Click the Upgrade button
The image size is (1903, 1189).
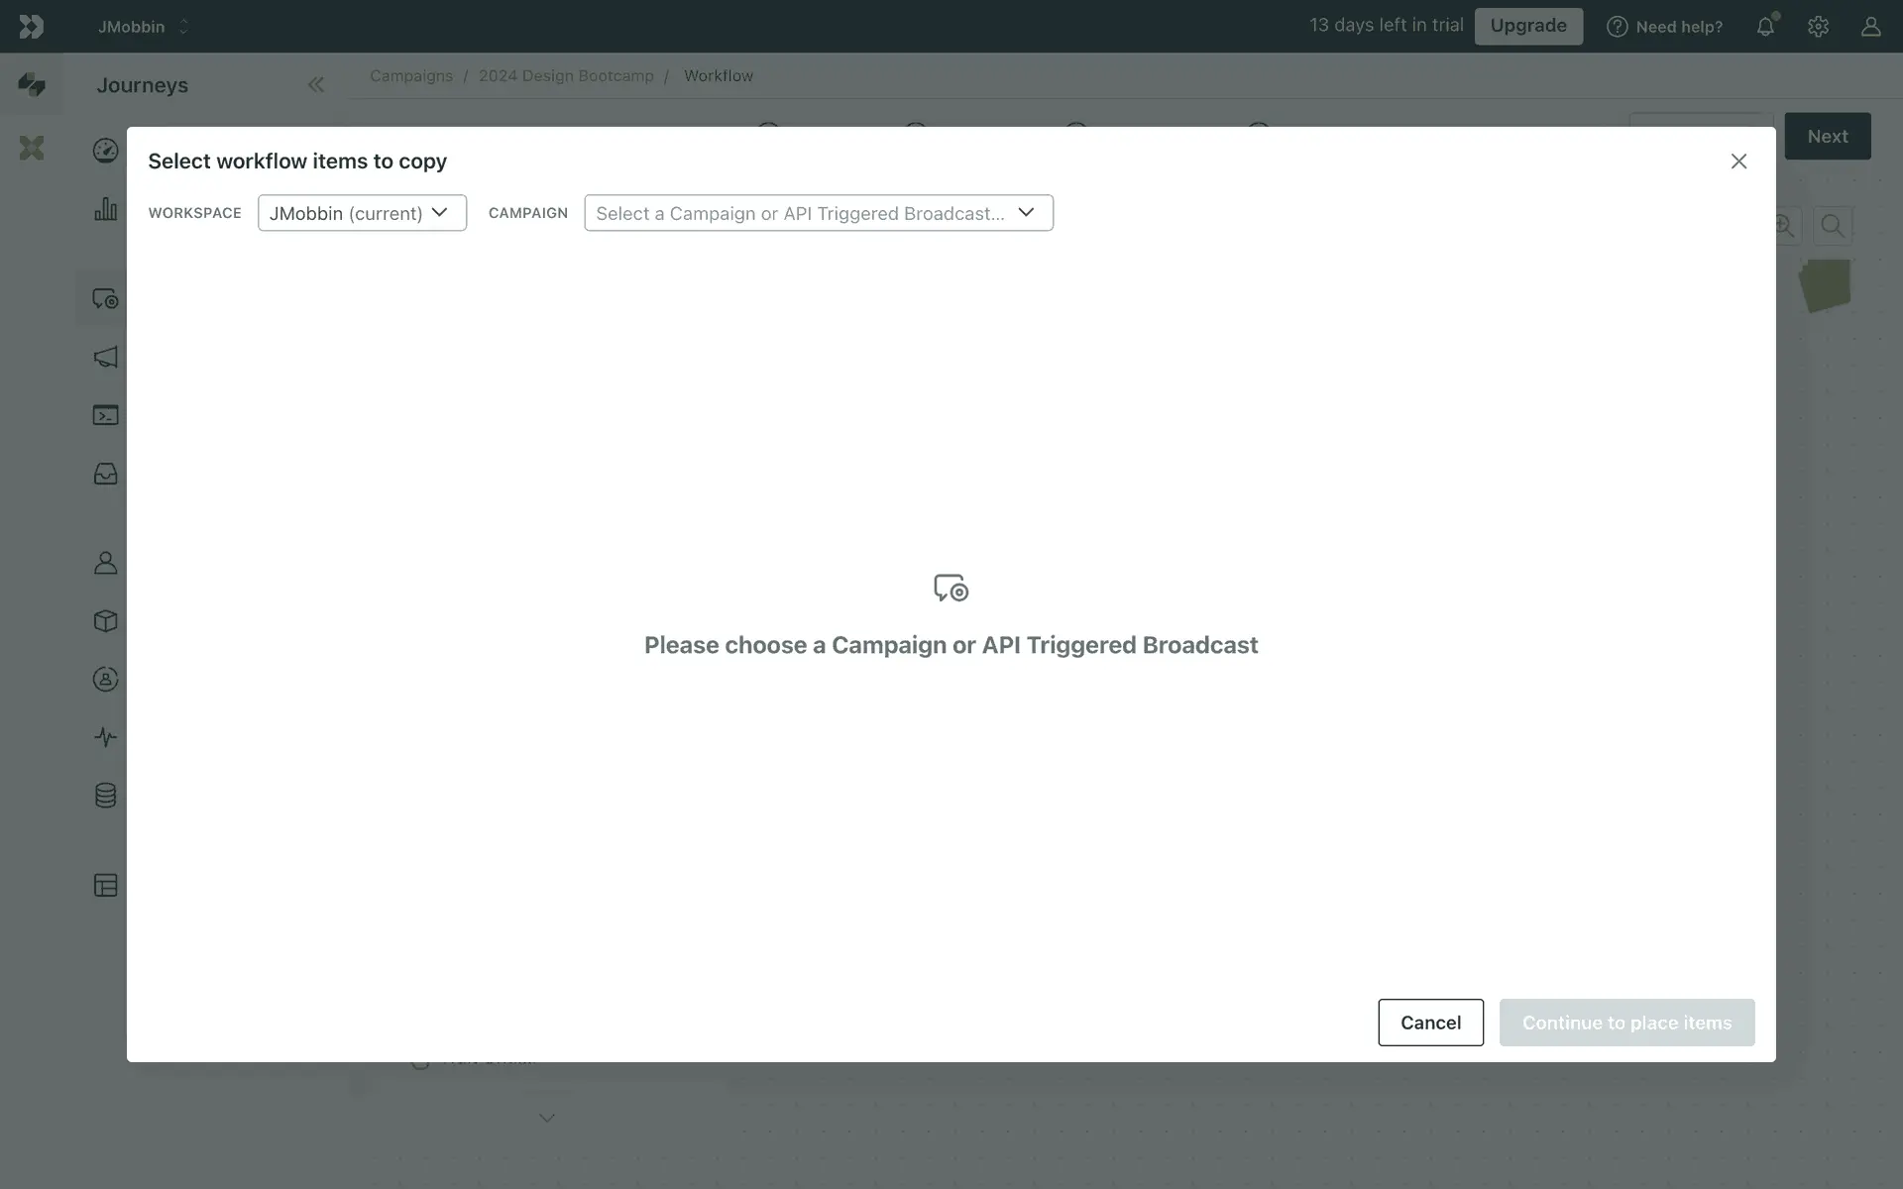(x=1527, y=26)
